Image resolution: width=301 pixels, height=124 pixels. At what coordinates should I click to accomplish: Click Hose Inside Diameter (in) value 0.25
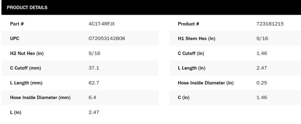pyautogui.click(x=262, y=83)
